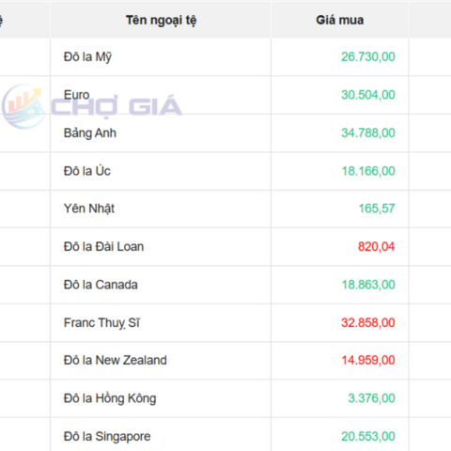Screen dimensions: 451x451
Task: Select the 'Đô la Úc' currency name
Action: [x=87, y=171]
